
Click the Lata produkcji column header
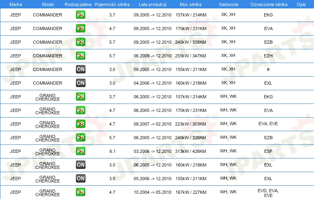pos(153,4)
